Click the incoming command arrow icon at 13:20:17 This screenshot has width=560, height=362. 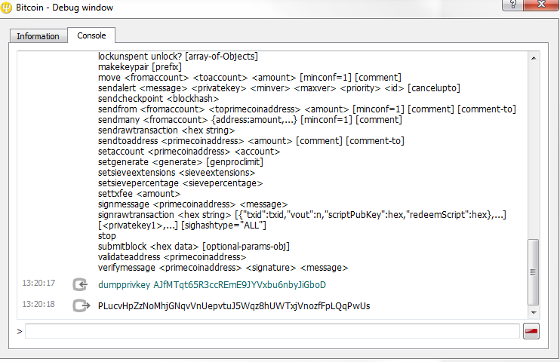pos(80,284)
